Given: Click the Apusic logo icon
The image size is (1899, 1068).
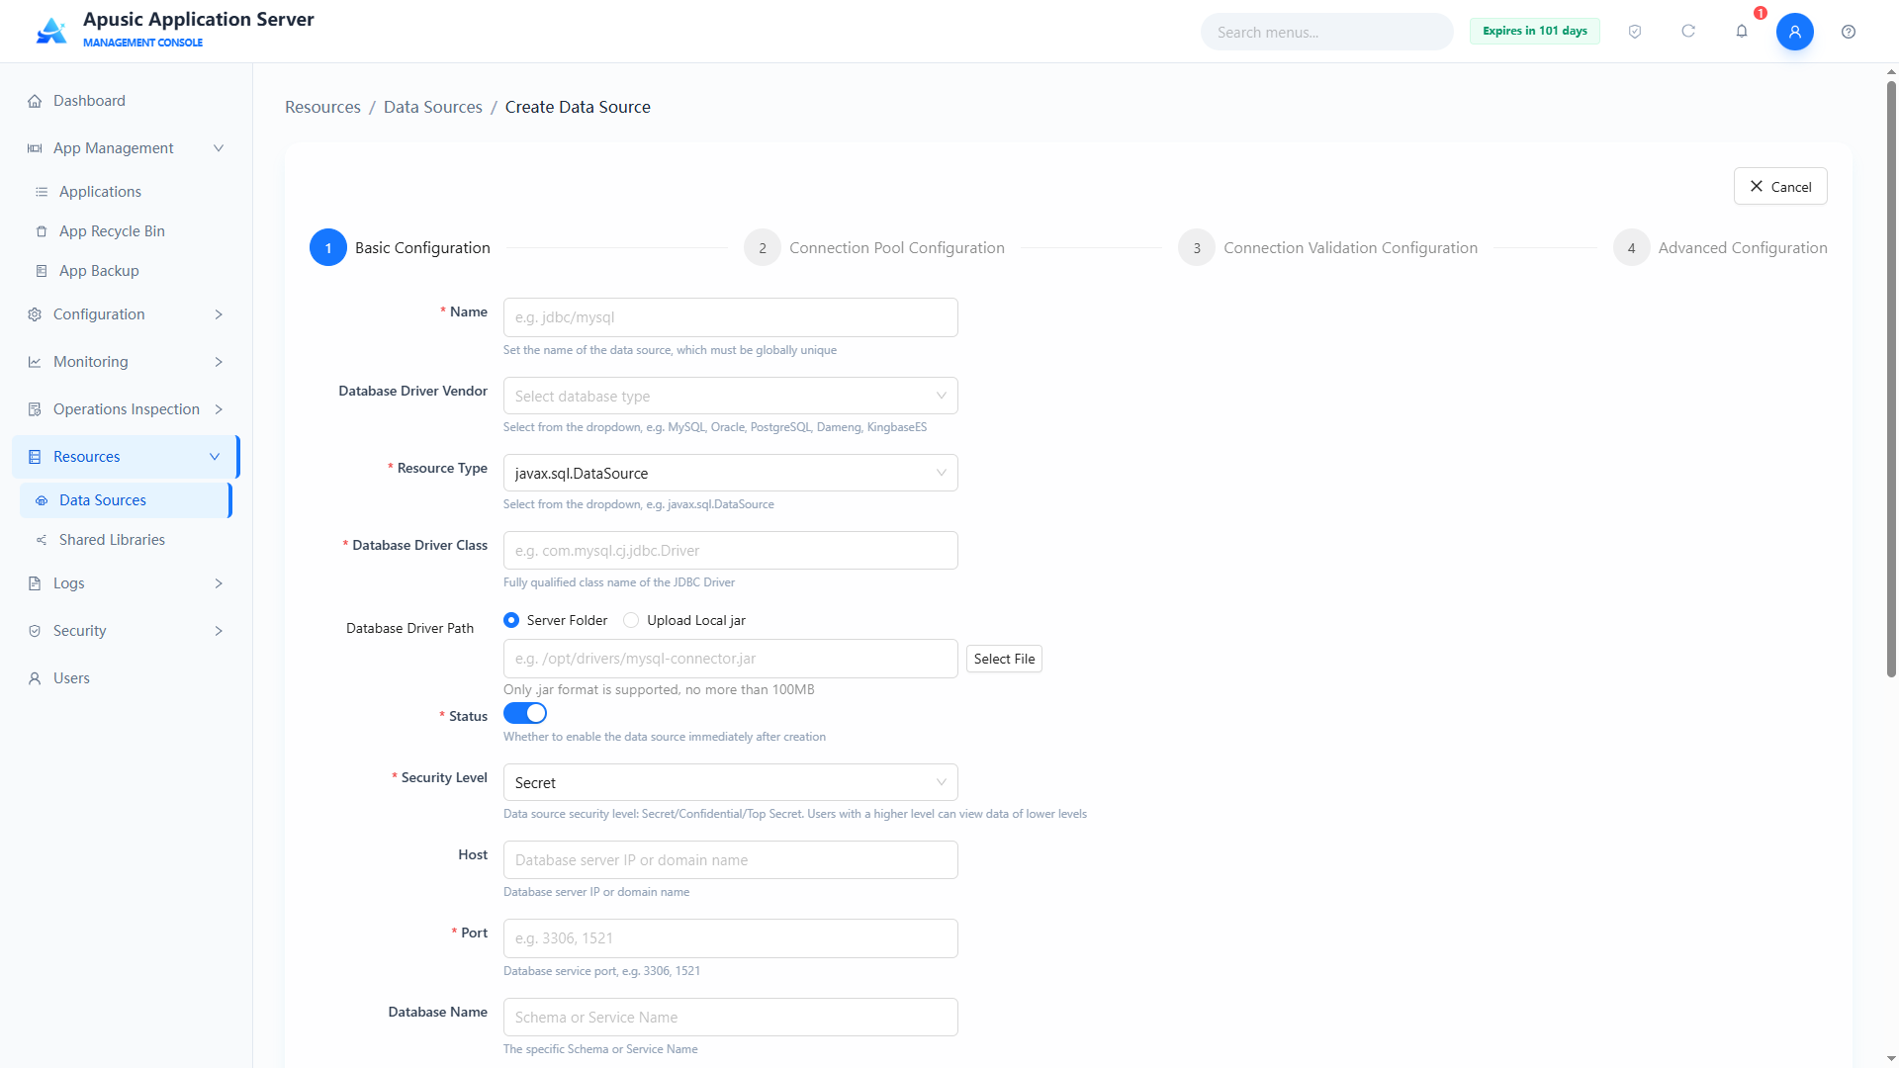Looking at the screenshot, I should tap(51, 31).
